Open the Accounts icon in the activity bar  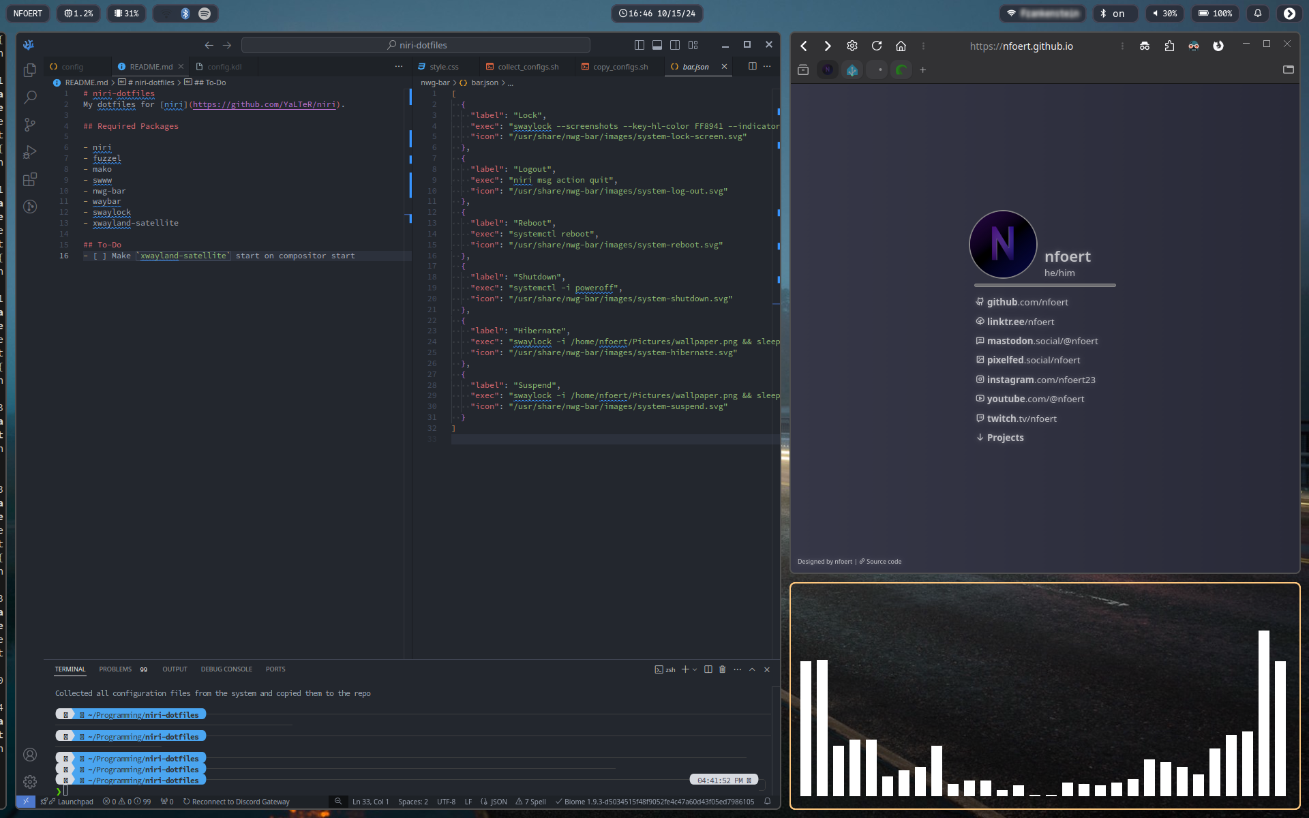pyautogui.click(x=30, y=755)
